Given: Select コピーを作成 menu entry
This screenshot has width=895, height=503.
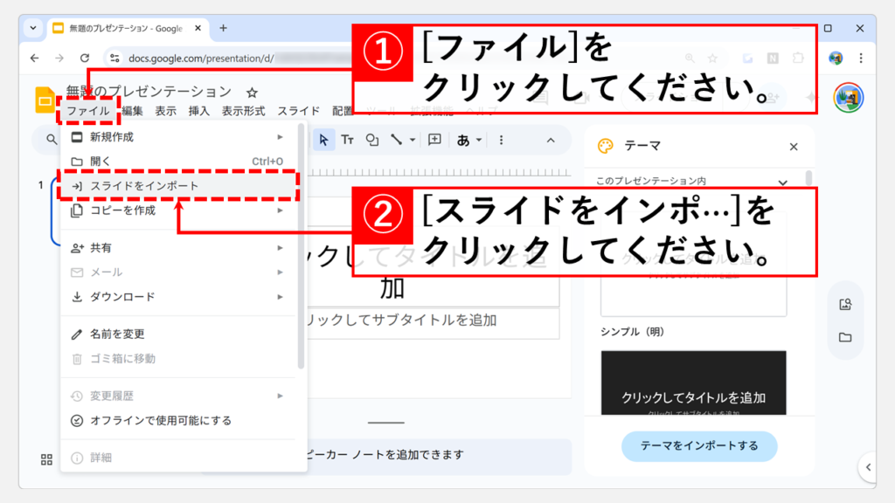Looking at the screenshot, I should click(x=178, y=210).
